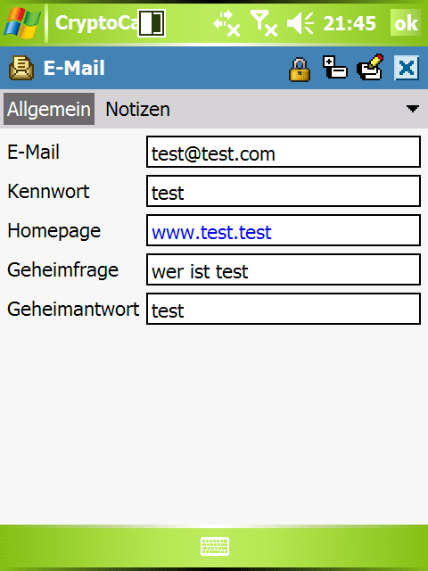The width and height of the screenshot is (428, 571).
Task: Select the Allgemein tab
Action: 49,109
